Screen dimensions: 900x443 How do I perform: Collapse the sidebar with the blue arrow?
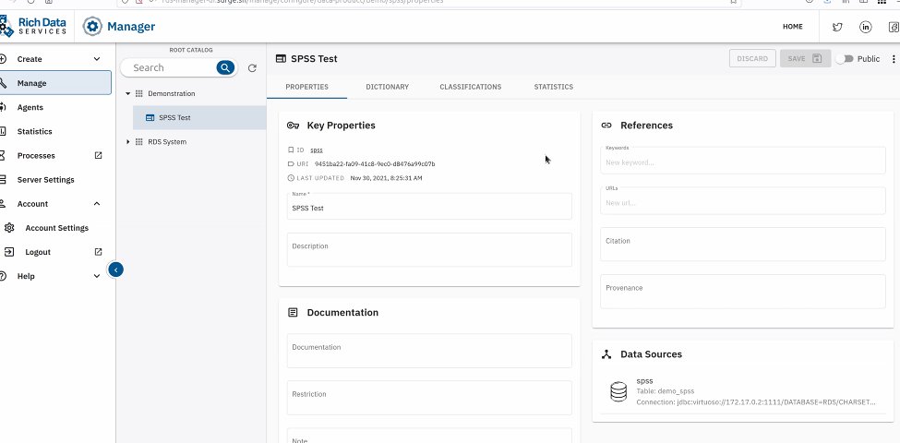pyautogui.click(x=115, y=269)
